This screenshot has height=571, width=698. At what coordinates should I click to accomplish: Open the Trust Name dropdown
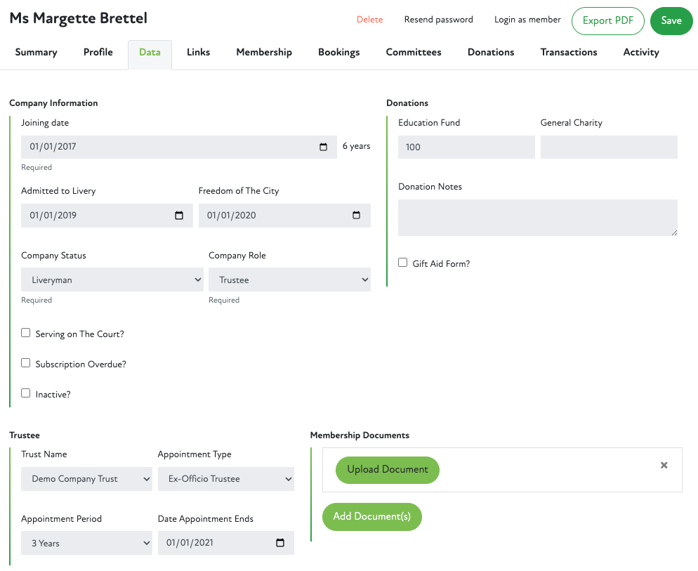(86, 479)
